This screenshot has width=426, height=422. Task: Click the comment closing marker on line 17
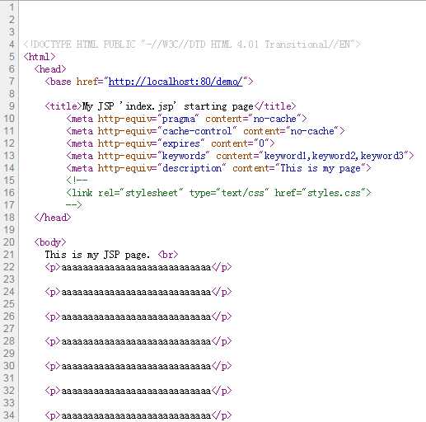coord(74,205)
